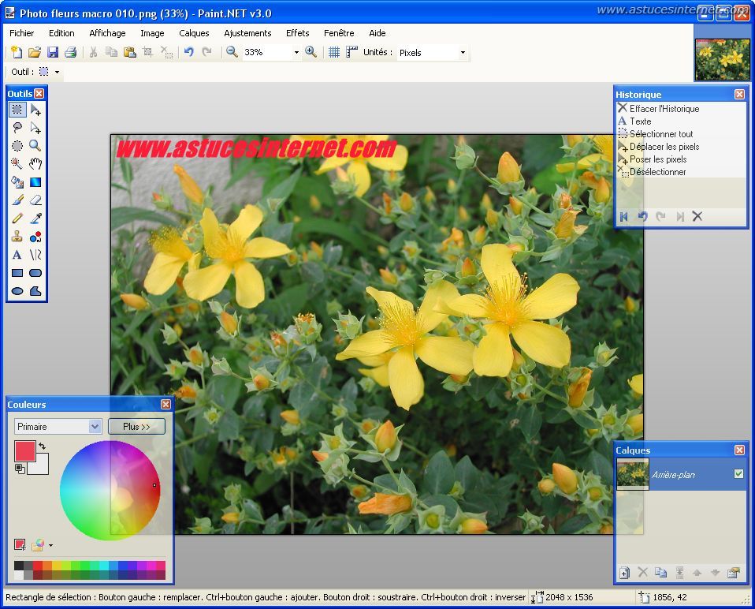The image size is (755, 609).
Task: Click the primary red color swatch
Action: click(24, 450)
